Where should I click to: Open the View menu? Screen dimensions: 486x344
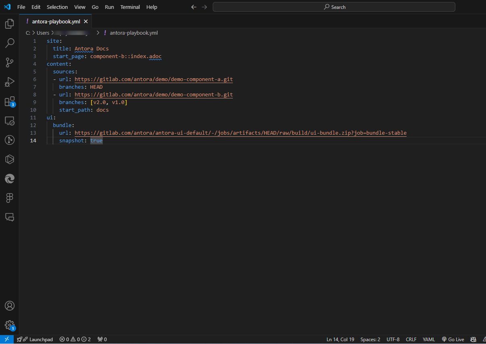80,7
